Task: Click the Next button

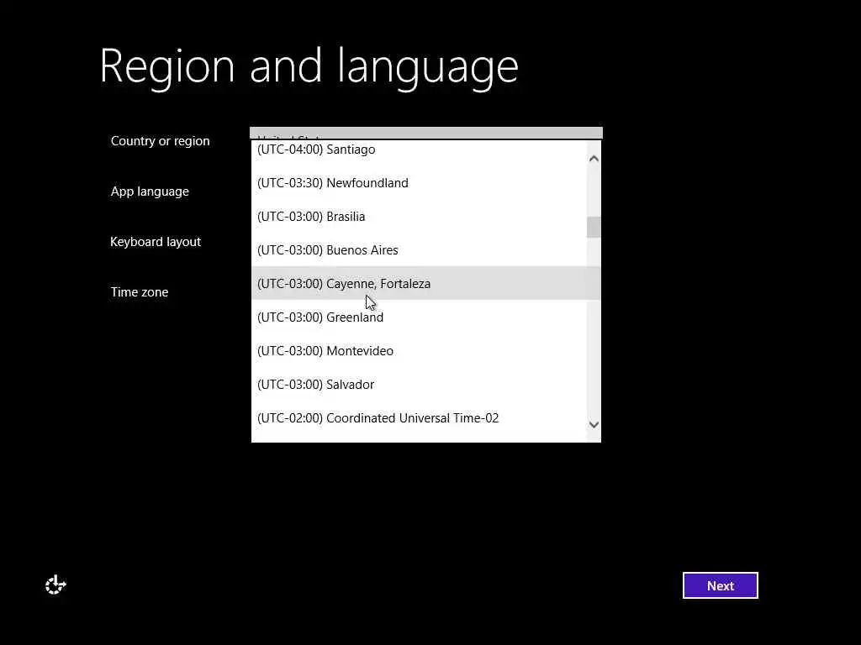Action: click(x=720, y=585)
